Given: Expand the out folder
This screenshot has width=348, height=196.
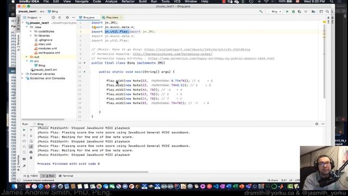Looking at the screenshot, I should (27, 57).
